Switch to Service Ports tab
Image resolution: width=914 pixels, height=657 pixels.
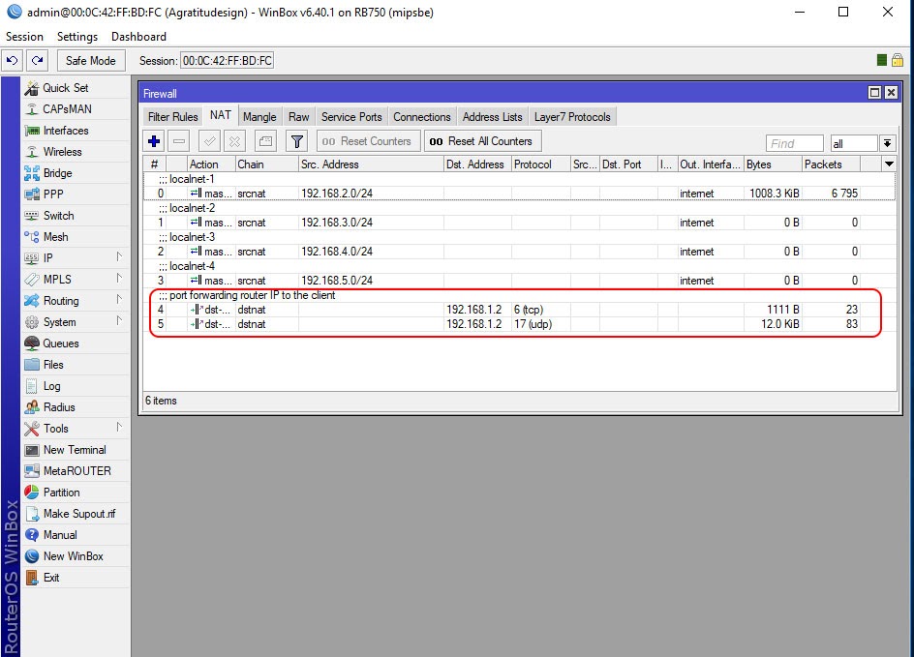(x=351, y=117)
